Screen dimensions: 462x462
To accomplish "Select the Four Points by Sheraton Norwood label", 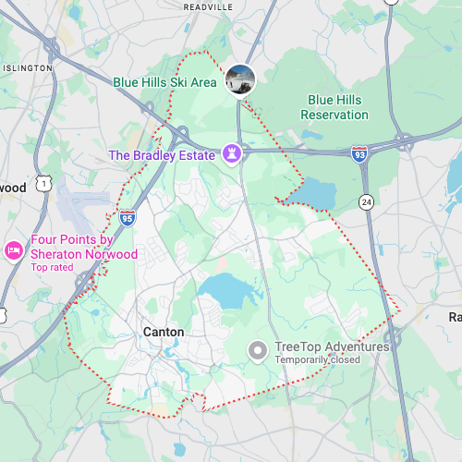I will coord(84,247).
